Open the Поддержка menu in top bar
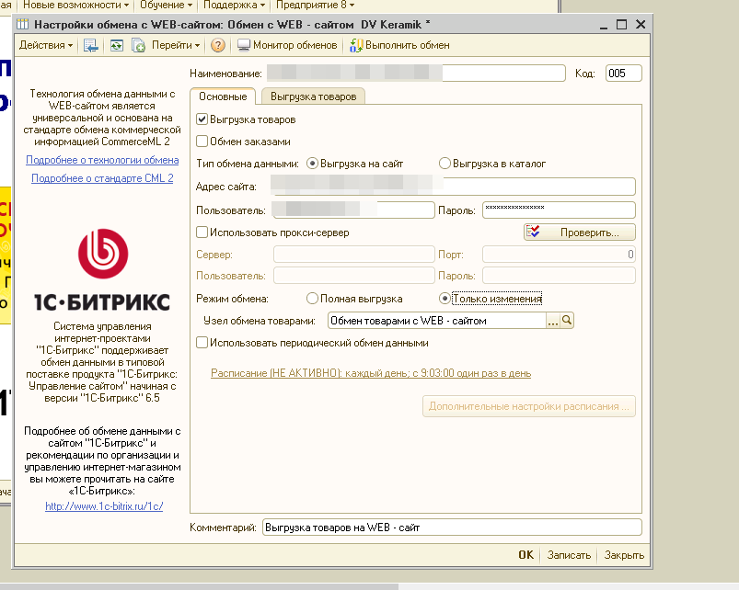 234,5
